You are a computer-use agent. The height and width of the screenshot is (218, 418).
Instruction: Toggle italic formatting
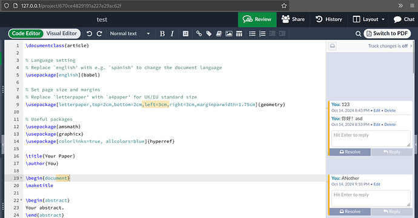[172, 33]
